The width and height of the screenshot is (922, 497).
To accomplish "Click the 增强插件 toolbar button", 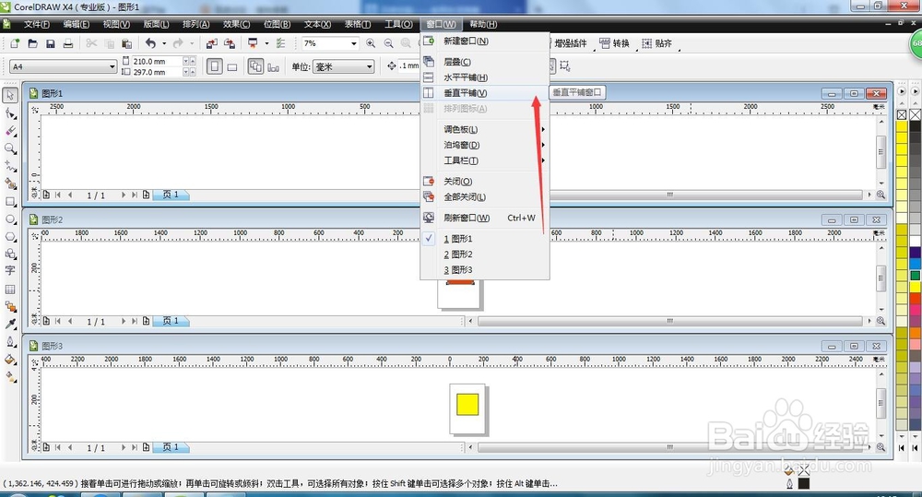I will pos(571,43).
